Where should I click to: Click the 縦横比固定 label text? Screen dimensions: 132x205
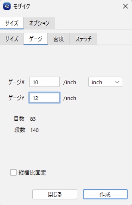tap(32, 173)
